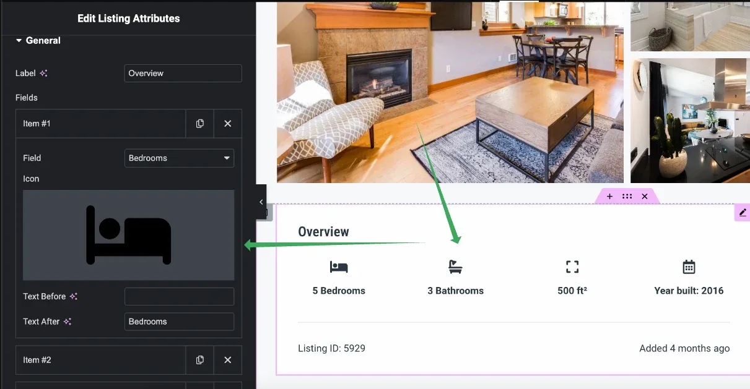Click AI sparkle icon beside Text Before
750x389 pixels.
coord(74,296)
